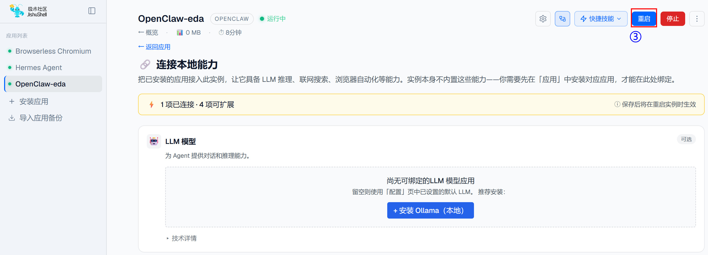The width and height of the screenshot is (708, 255).
Task: Select Browserless Chromium in app list
Action: [x=53, y=51]
